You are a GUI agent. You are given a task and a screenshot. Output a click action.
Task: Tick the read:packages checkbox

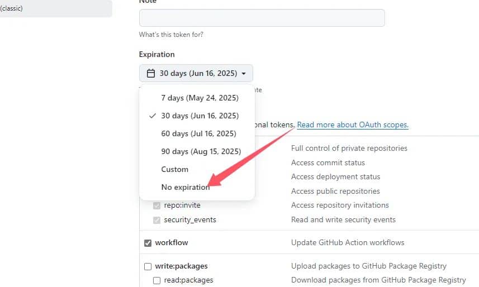click(x=157, y=280)
